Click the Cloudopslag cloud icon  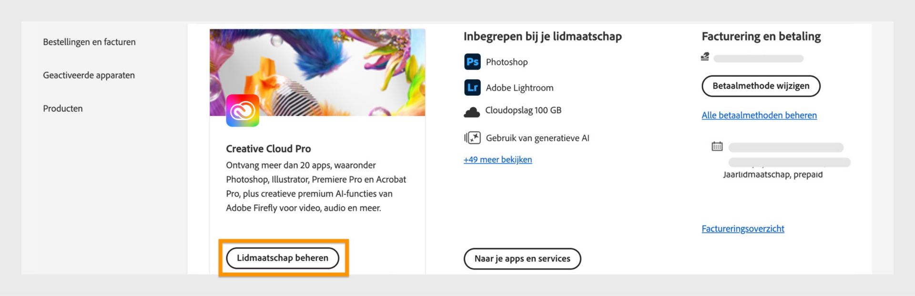click(x=471, y=111)
